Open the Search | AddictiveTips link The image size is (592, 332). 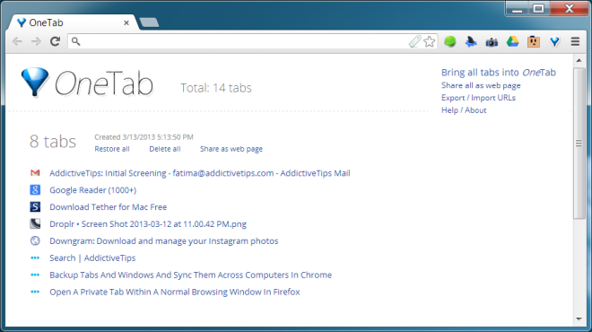point(92,258)
